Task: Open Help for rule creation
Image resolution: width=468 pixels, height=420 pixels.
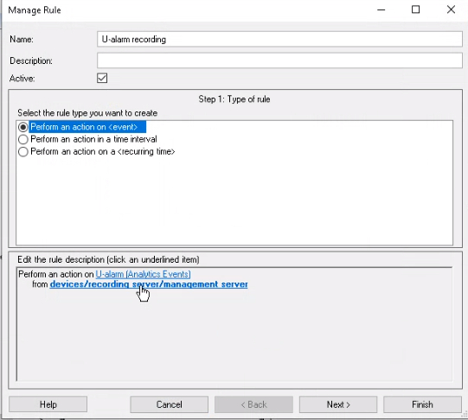Action: 48,404
